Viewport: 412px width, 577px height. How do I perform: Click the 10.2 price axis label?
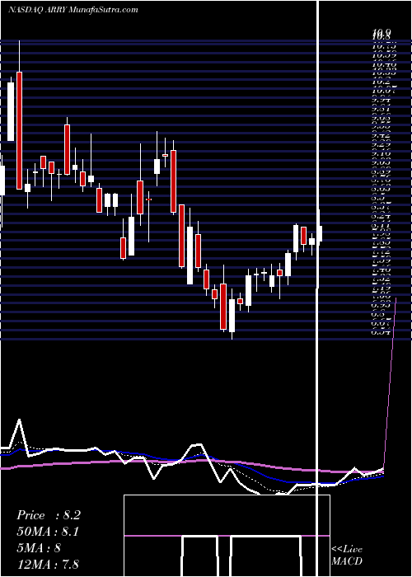[381, 82]
